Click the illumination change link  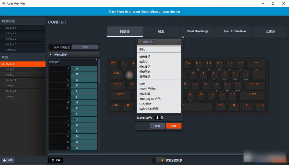coord(144,11)
